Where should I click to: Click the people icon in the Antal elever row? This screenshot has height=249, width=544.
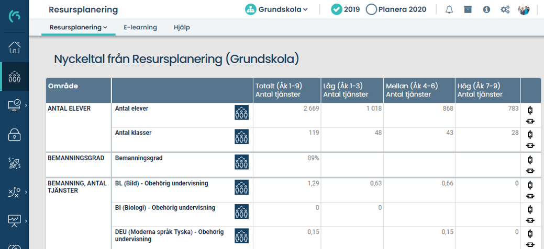pyautogui.click(x=241, y=112)
